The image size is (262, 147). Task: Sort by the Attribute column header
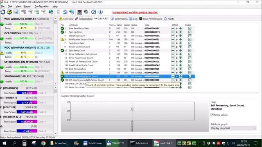[73, 25]
